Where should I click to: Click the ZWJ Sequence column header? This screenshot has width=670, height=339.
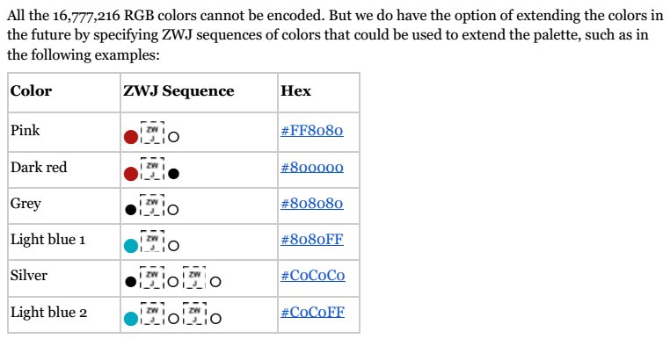tap(178, 91)
